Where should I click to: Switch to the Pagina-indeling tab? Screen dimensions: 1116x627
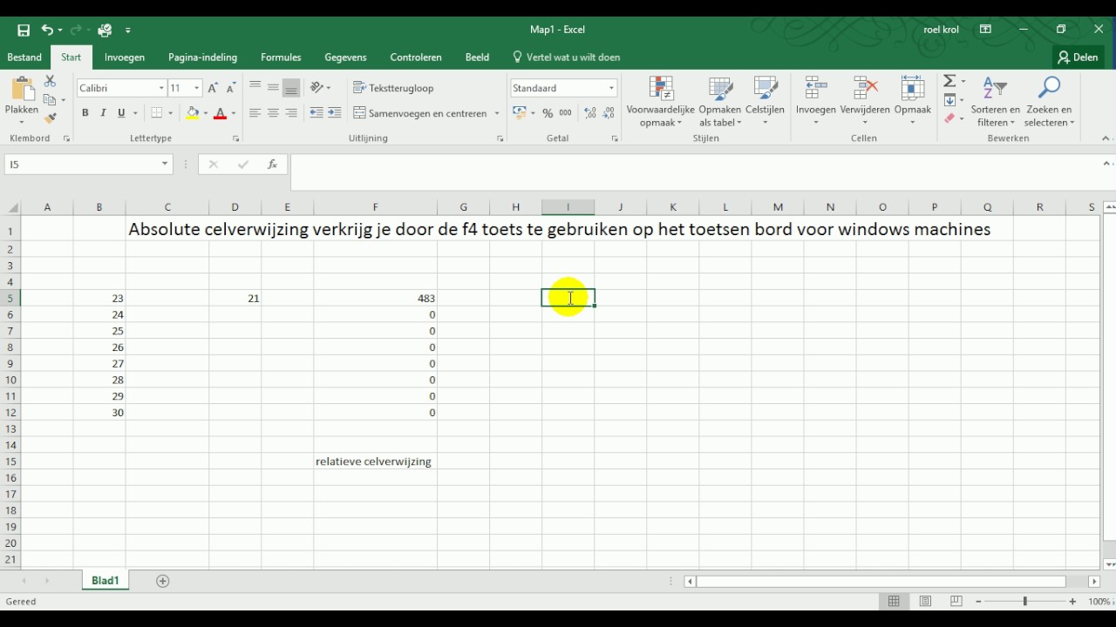tap(202, 57)
